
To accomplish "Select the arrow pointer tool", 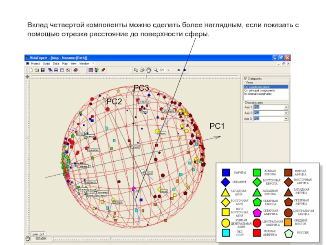I will [x=136, y=70].
